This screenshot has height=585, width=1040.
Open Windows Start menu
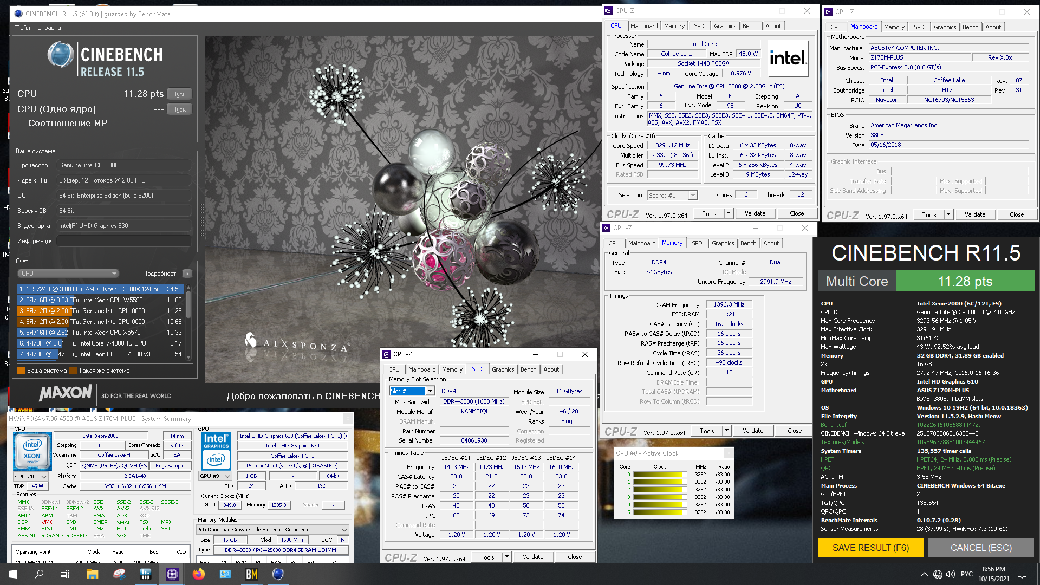click(12, 574)
